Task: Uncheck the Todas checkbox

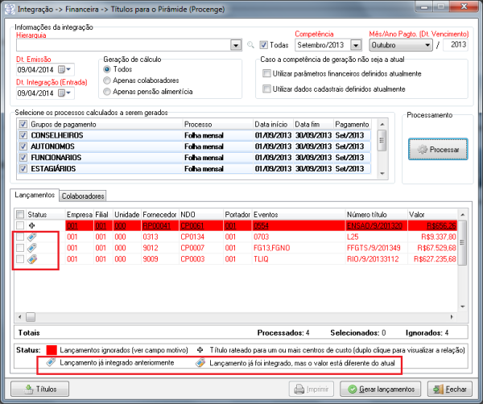Action: click(x=263, y=45)
